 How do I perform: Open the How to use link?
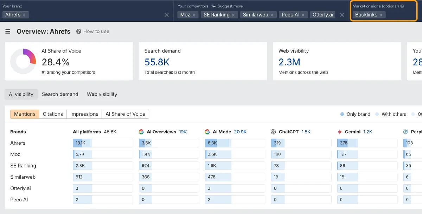[96, 32]
